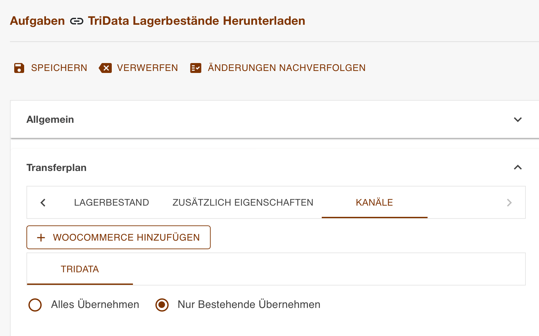Switch to the Lagerbestand tab
Image resolution: width=539 pixels, height=336 pixels.
tap(111, 202)
